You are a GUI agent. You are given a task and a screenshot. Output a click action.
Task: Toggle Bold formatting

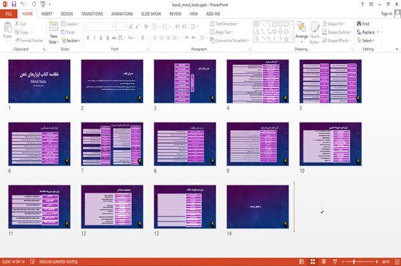point(88,38)
